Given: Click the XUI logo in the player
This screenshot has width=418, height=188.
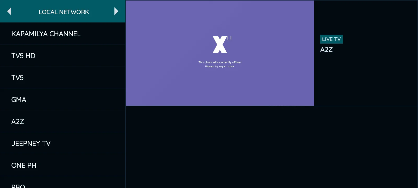Looking at the screenshot, I should click(x=222, y=44).
